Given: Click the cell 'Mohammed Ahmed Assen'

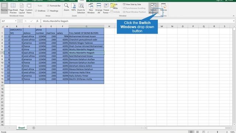Looking at the screenshot, I should coord(86,36).
